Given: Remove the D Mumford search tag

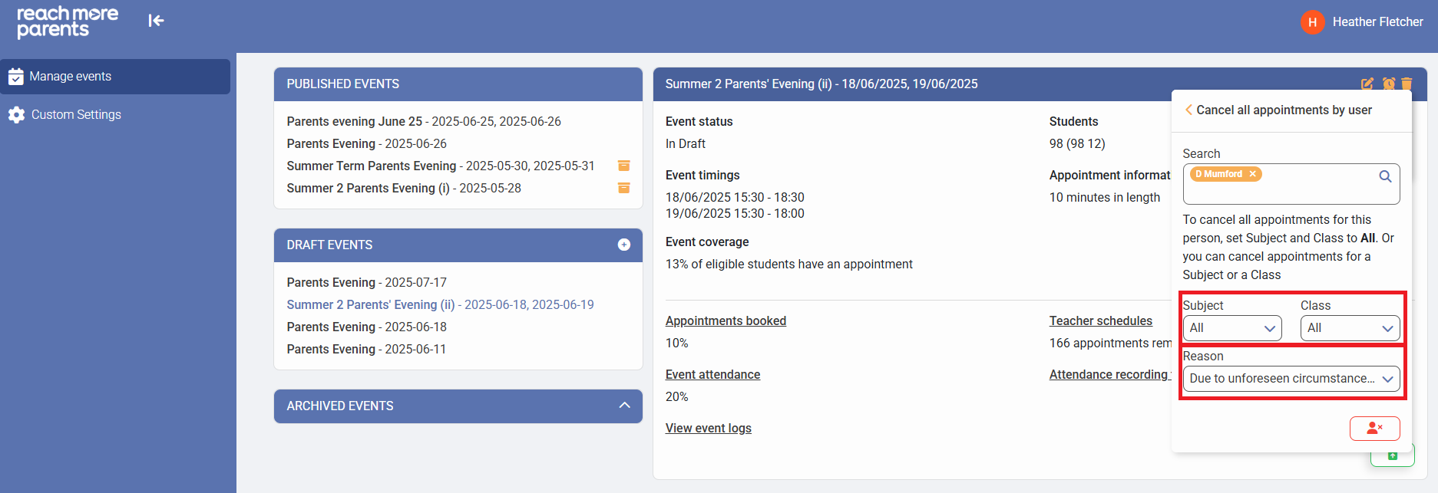Looking at the screenshot, I should click(x=1252, y=174).
